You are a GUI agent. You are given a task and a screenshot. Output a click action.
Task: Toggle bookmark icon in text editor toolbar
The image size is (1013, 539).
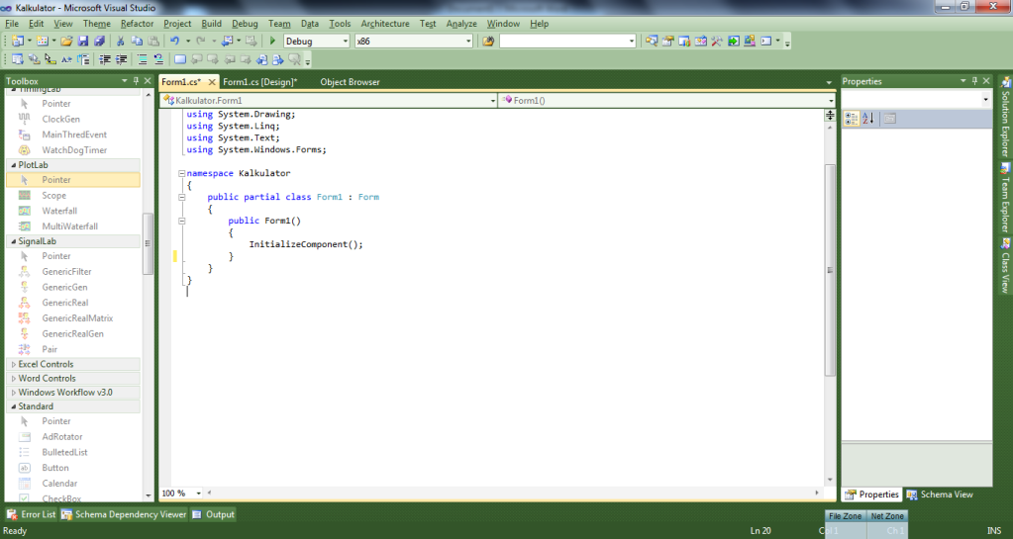180,59
